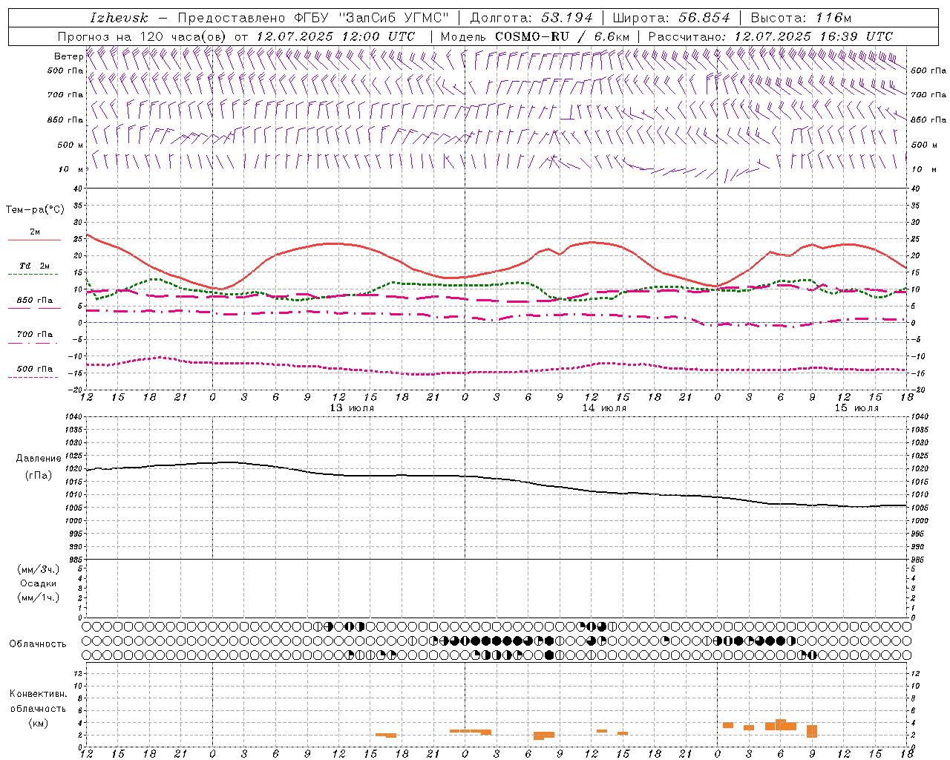Image resolution: width=950 pixels, height=760 pixels.
Task: Click the 15 июля date label
Action: [x=856, y=408]
